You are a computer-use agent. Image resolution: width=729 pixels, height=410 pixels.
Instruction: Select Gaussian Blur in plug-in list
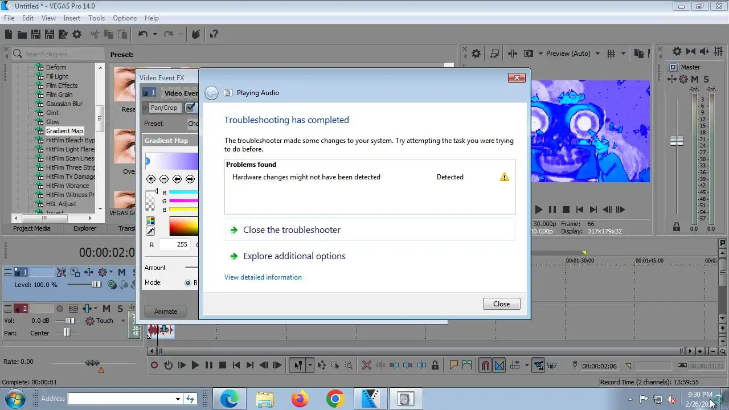click(64, 104)
